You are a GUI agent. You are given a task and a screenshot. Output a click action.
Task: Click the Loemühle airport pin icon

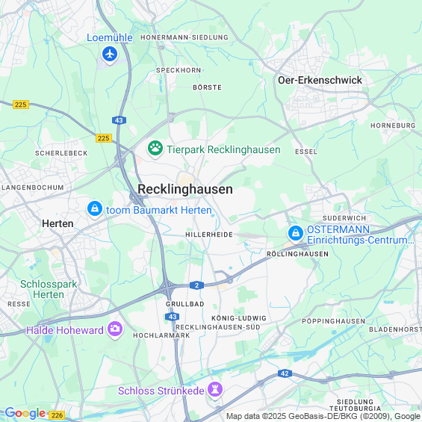click(110, 55)
